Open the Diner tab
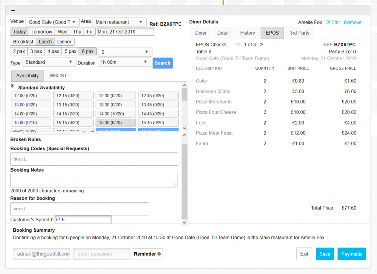The image size is (377, 274). click(x=201, y=33)
